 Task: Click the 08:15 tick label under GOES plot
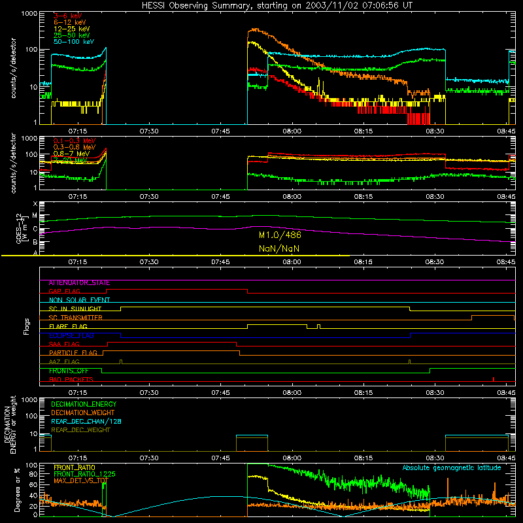coord(363,262)
